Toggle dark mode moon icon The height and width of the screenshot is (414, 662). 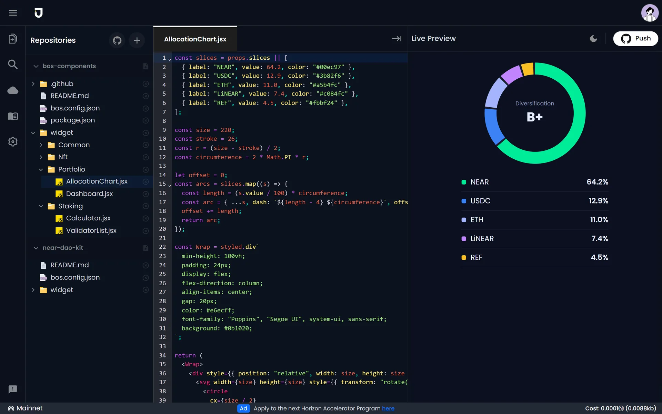coord(593,39)
